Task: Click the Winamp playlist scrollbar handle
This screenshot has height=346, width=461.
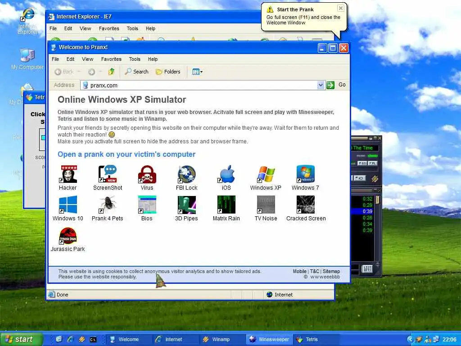Action: (378, 200)
